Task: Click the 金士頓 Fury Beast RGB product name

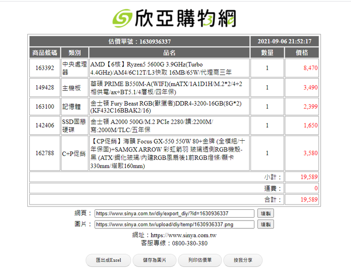Action: [x=166, y=107]
